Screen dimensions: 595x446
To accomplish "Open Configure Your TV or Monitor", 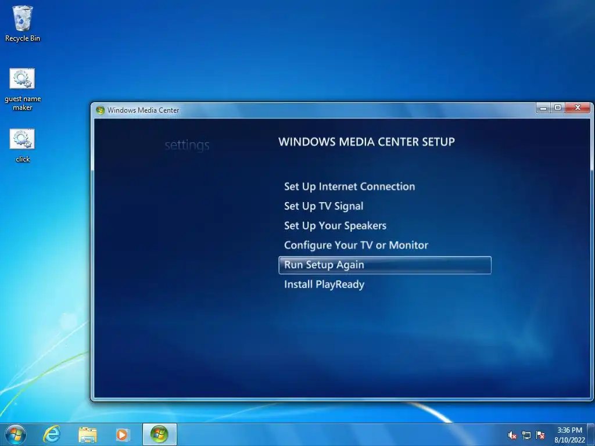I will (356, 246).
